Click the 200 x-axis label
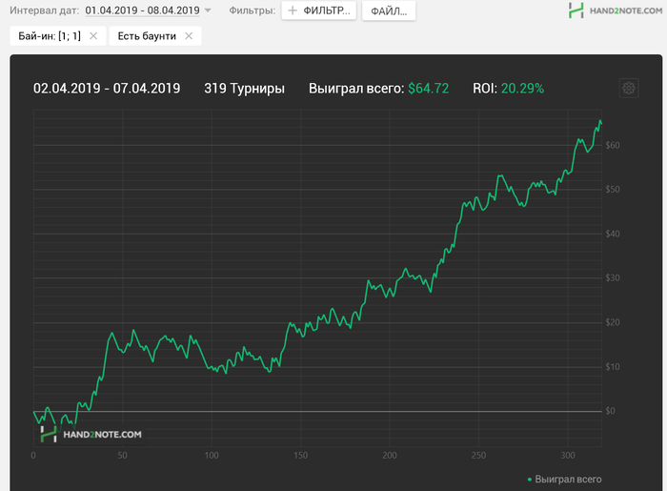The image size is (667, 491). (390, 456)
